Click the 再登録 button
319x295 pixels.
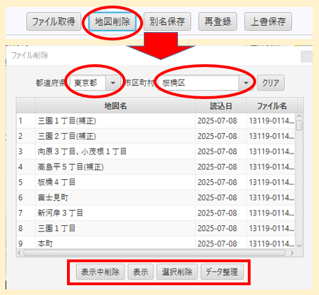coord(218,22)
